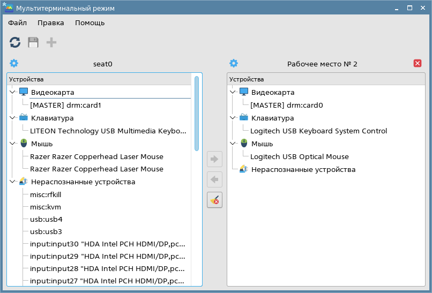
Task: Collapse Клавиатура node in seat0 tree
Action: (12, 118)
